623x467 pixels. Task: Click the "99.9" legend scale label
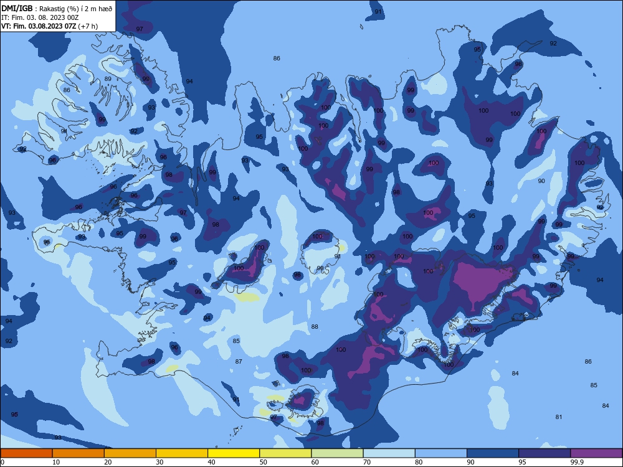pyautogui.click(x=577, y=462)
